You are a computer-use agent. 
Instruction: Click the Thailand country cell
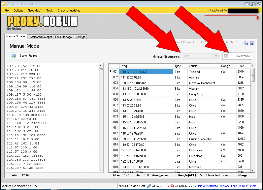(203, 72)
